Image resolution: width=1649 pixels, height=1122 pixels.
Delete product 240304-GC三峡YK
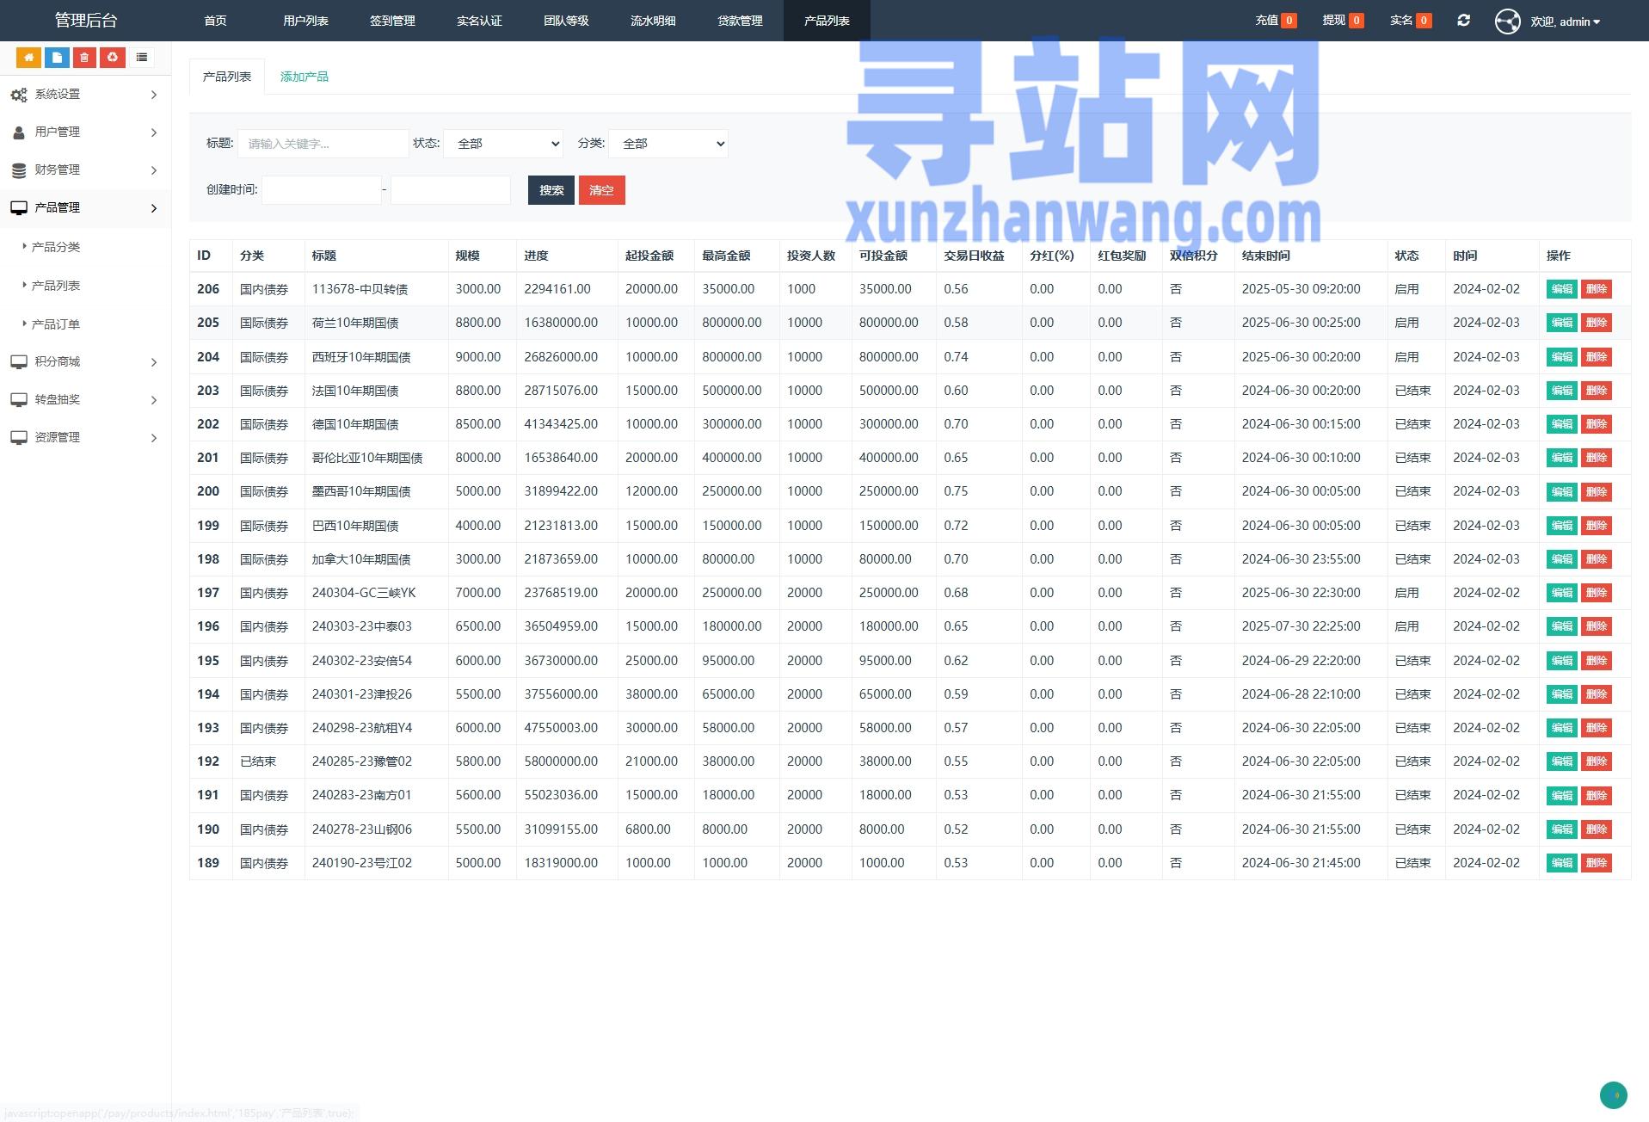tap(1597, 593)
